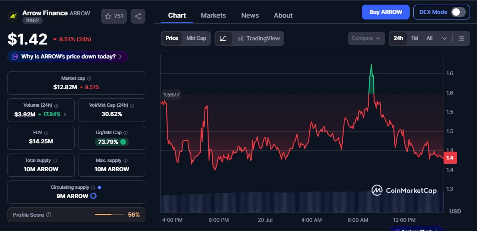Screen dimensions: 477x231
Task: Open chart settings sliders icon
Action: 462,38
